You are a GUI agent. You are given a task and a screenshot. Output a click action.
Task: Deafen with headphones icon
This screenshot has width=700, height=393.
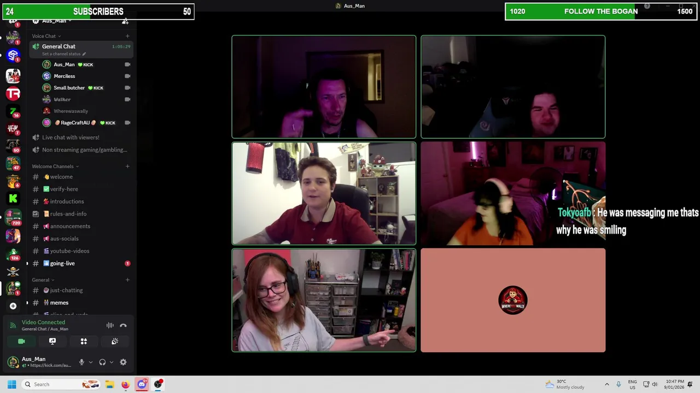point(102,362)
